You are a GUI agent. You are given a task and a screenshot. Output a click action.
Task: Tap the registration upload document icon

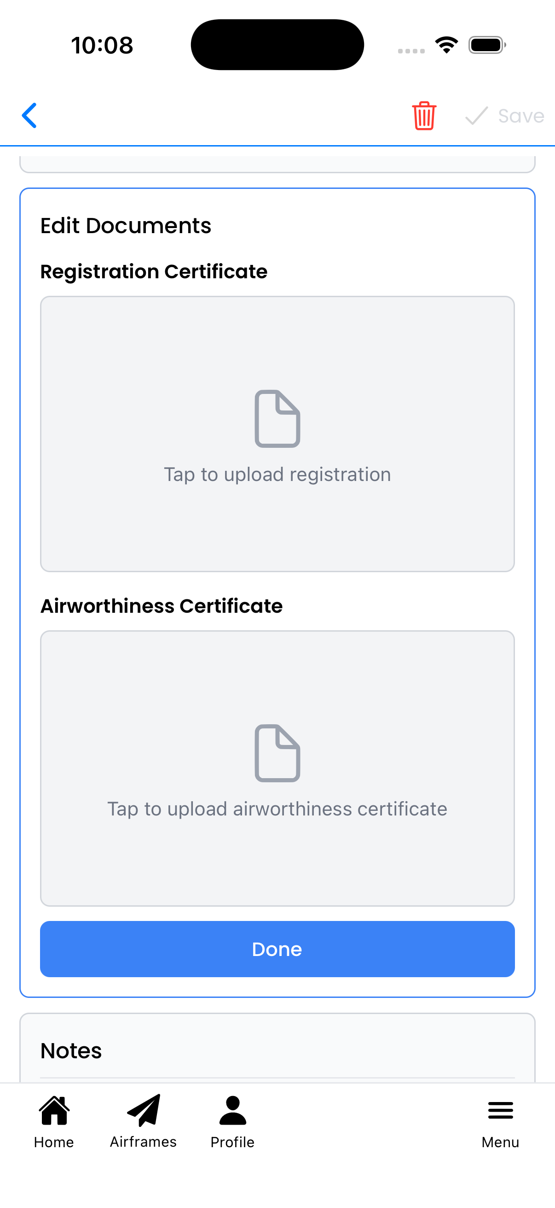(x=277, y=418)
